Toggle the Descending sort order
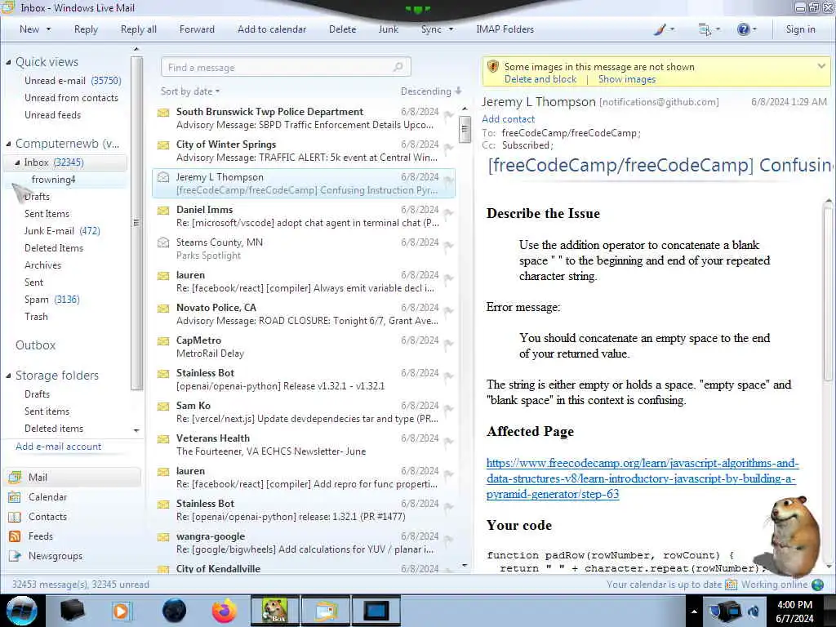Viewport: 836px width, 627px height. (431, 91)
